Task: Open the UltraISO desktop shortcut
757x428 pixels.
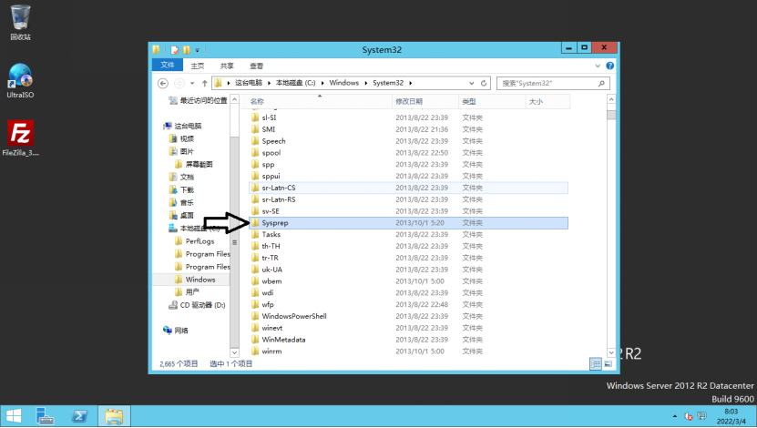Action: tap(20, 80)
